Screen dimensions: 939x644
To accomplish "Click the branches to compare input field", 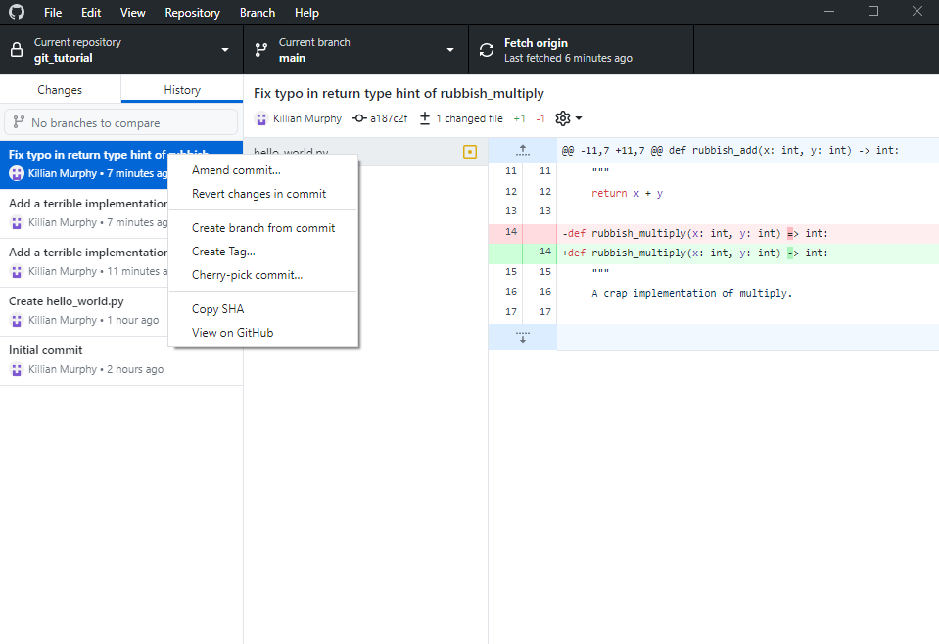I will pos(121,122).
